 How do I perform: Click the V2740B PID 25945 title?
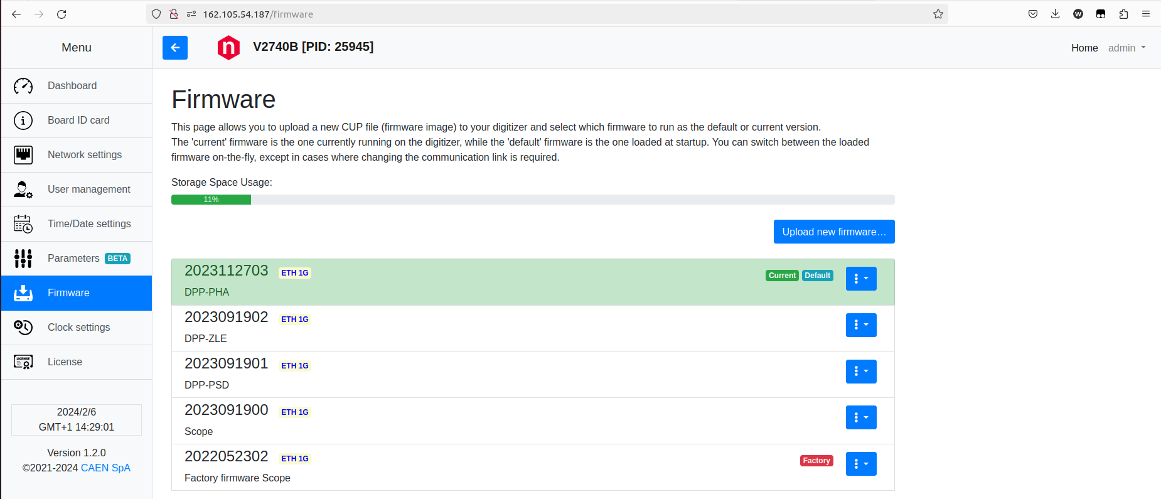313,47
